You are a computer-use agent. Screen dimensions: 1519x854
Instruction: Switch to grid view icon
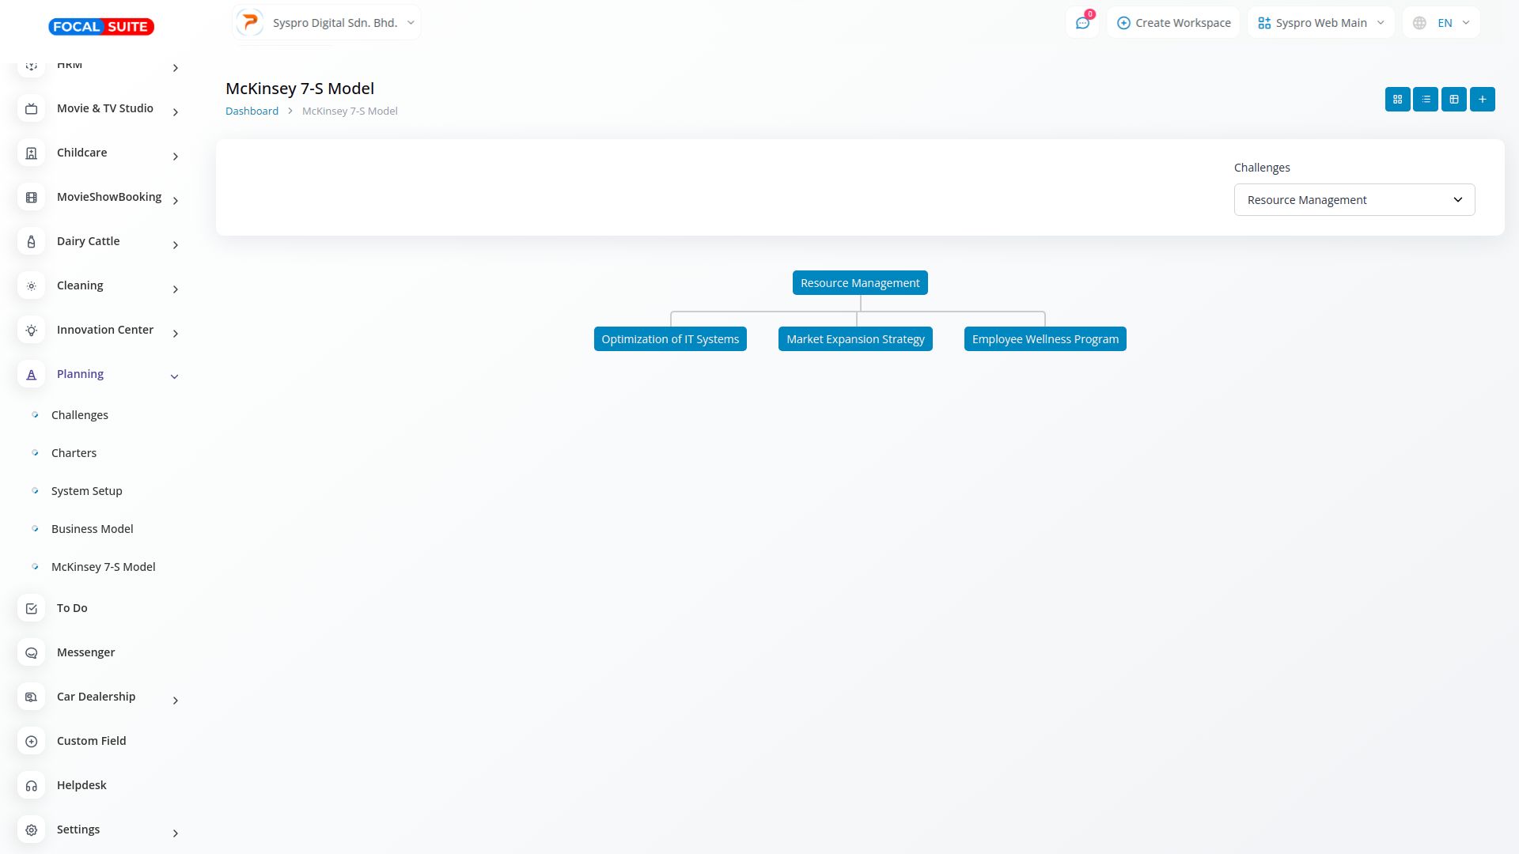point(1397,100)
